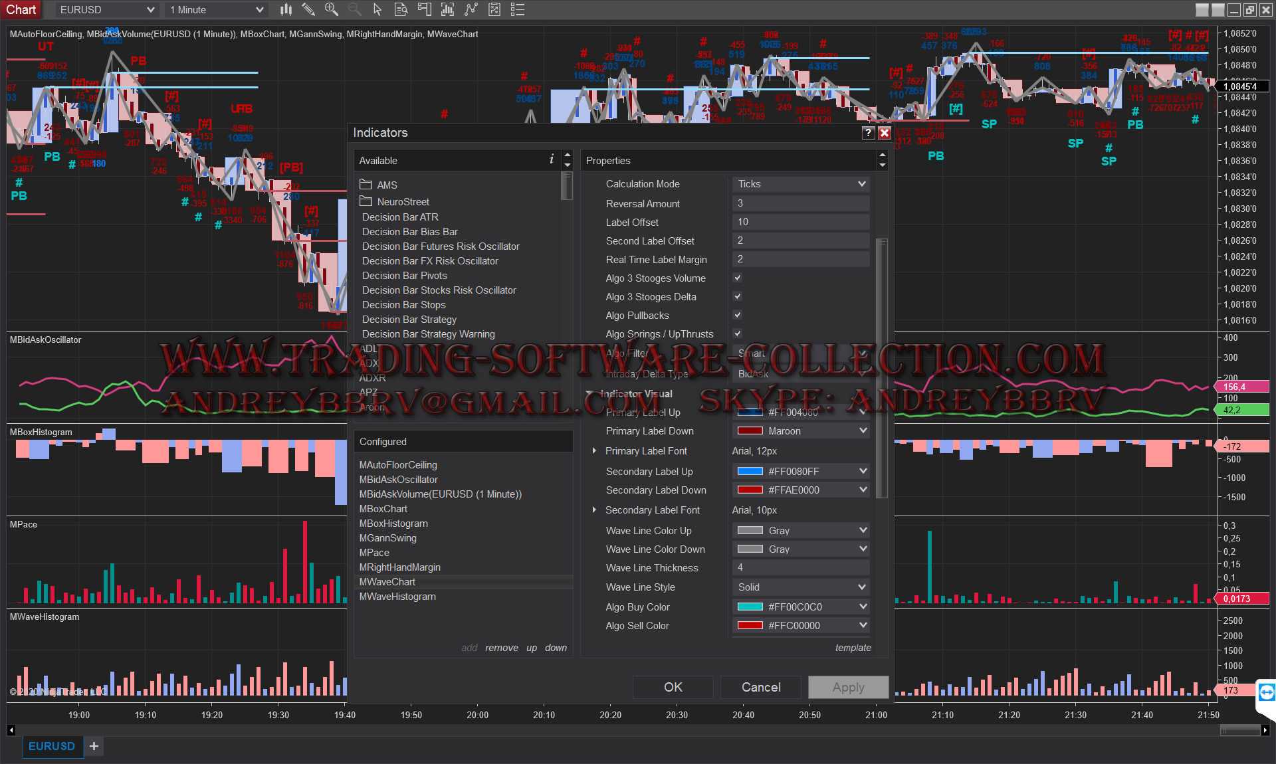Open the strategies clipboard icon
Screen dimensions: 1276x764
[x=494, y=9]
